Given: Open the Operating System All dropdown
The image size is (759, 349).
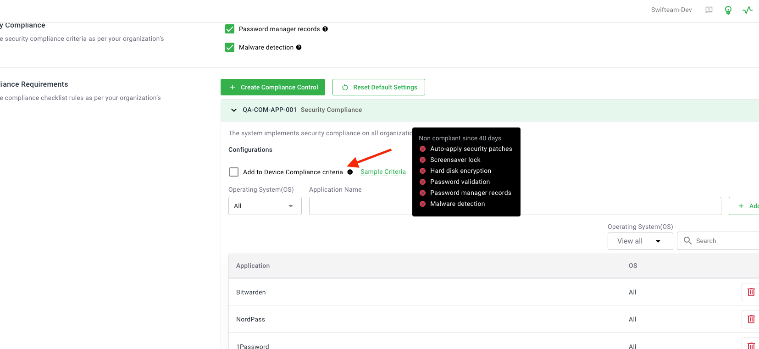Looking at the screenshot, I should click(265, 206).
